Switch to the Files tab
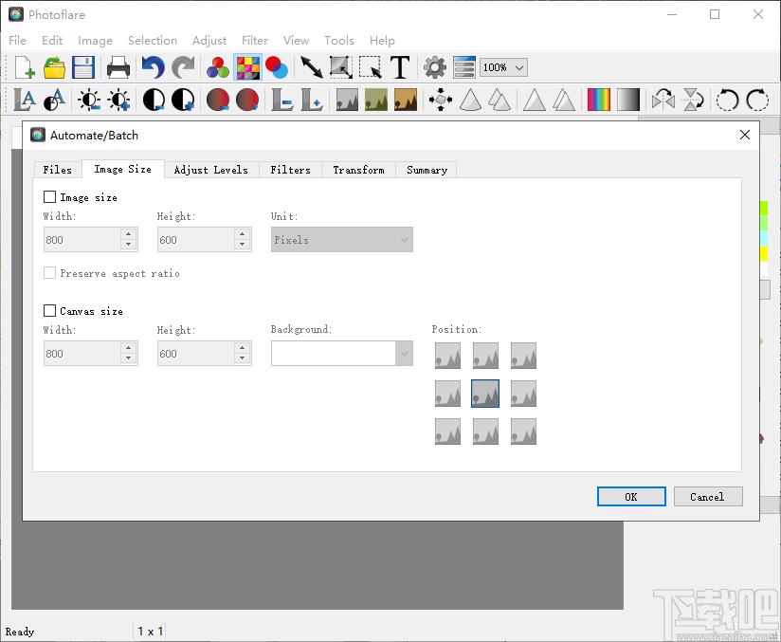Image resolution: width=781 pixels, height=642 pixels. coord(58,170)
